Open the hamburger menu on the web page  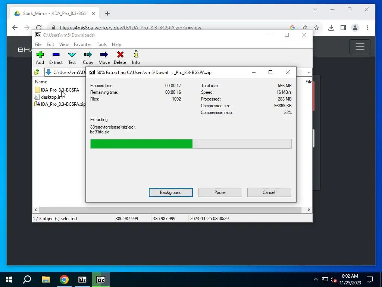pos(360,47)
